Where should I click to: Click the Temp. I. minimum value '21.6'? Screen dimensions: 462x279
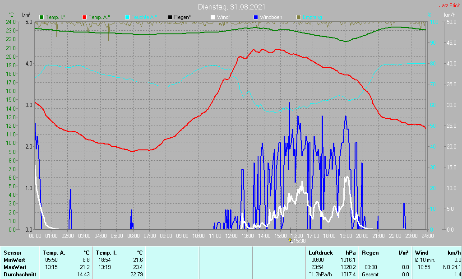click(138, 260)
